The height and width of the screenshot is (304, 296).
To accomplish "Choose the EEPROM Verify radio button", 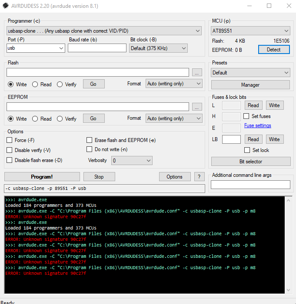I will click(x=60, y=118).
